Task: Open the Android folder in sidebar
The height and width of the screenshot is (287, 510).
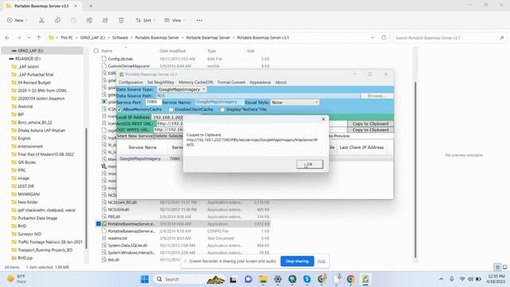Action: pyautogui.click(x=25, y=106)
